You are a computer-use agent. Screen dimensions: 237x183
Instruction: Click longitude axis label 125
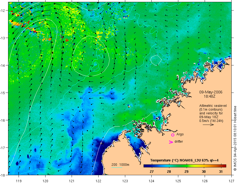[x=178, y=181]
